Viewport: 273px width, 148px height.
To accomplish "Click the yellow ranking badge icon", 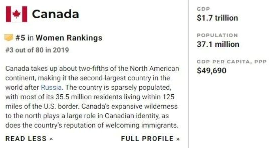I will coord(9,38).
